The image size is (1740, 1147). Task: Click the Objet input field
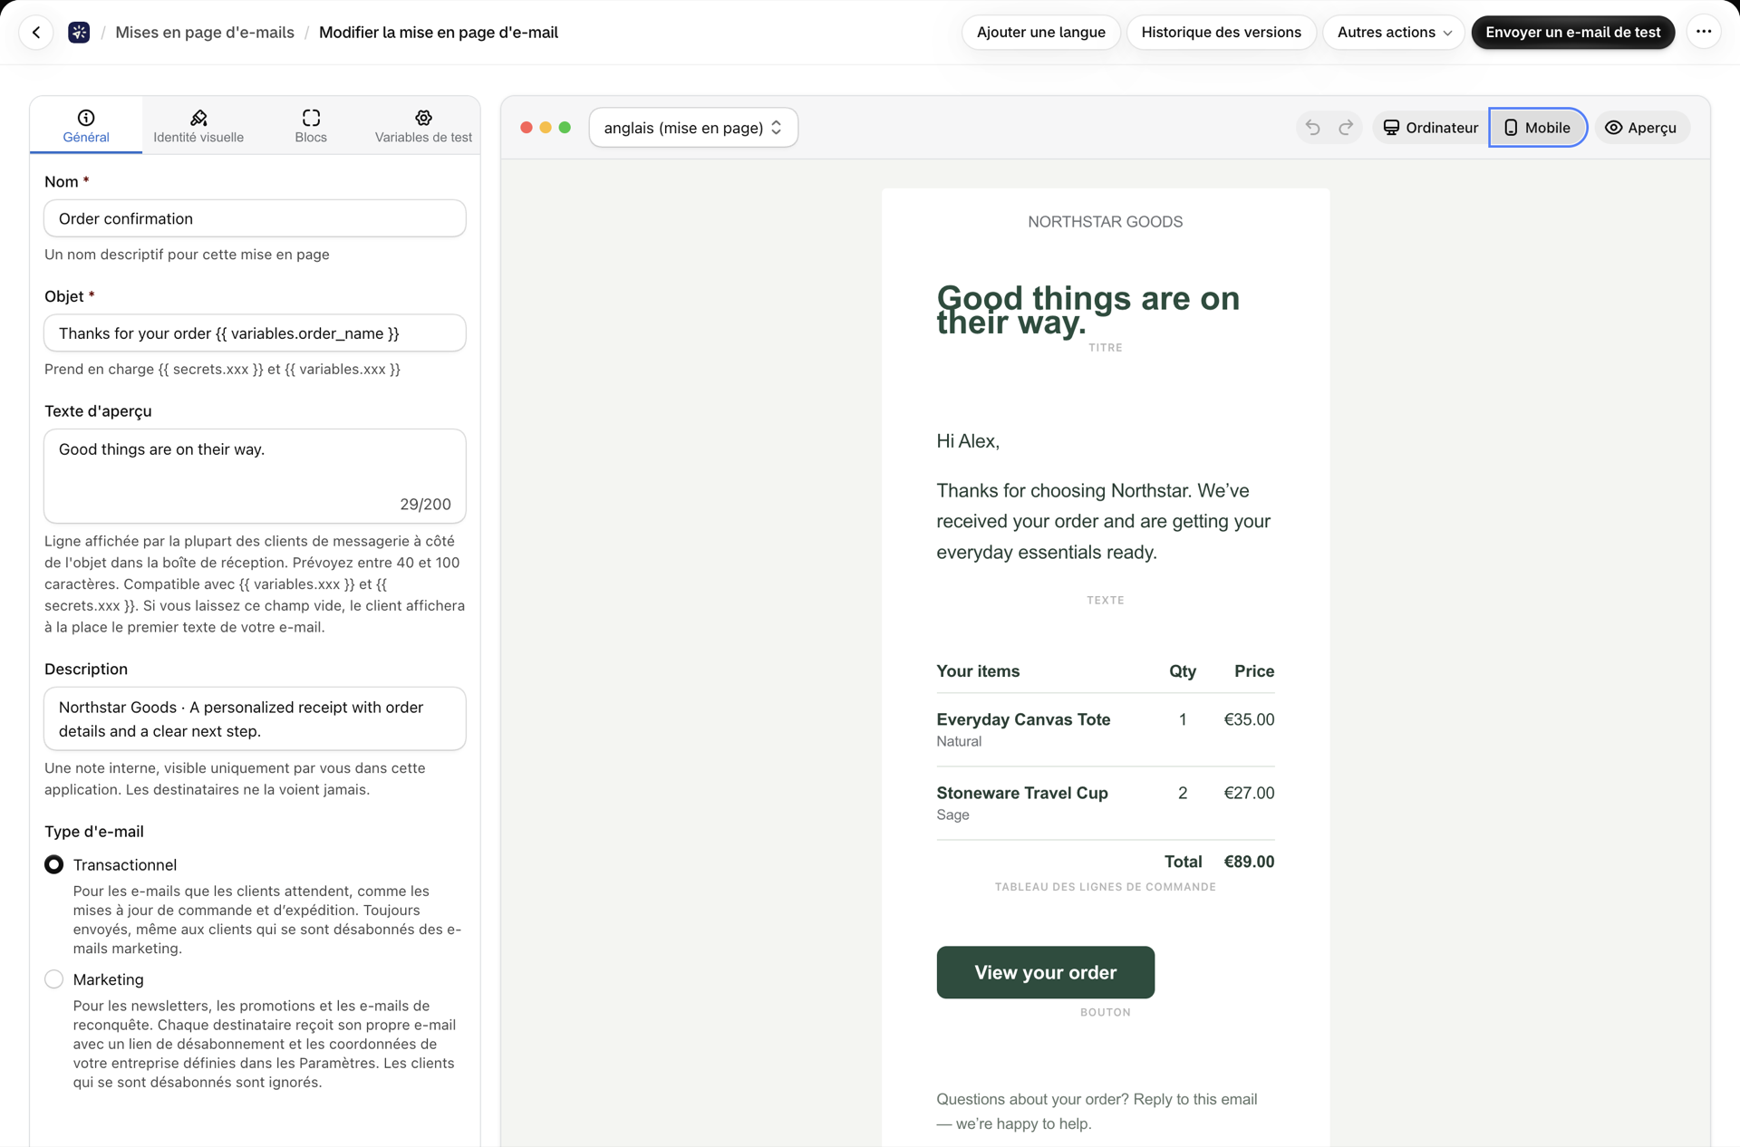[x=255, y=333]
